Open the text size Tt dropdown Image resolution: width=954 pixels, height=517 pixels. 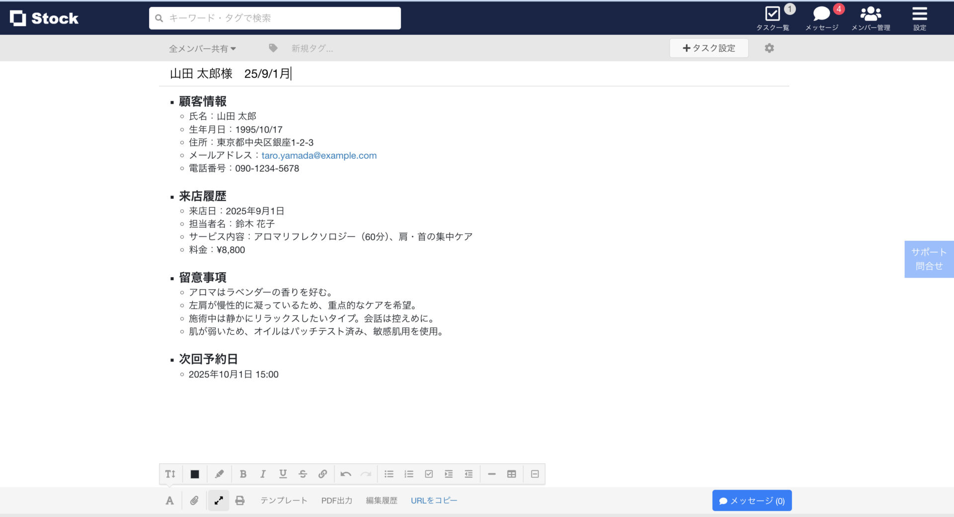170,474
